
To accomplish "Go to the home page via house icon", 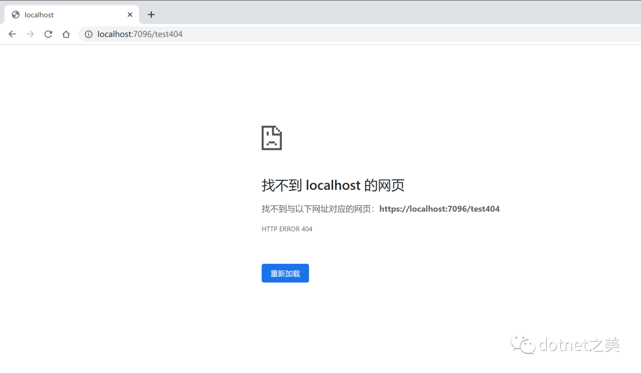I will (x=66, y=34).
